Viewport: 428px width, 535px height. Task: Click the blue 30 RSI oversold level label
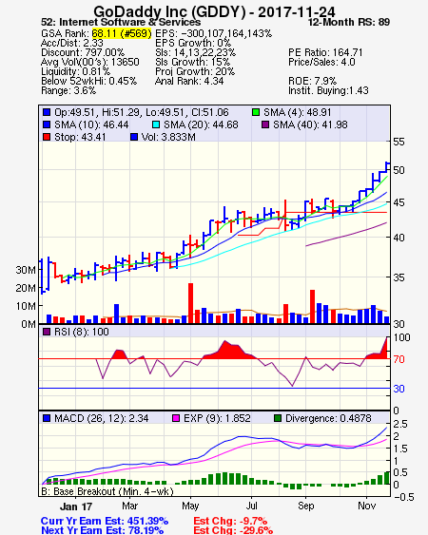click(399, 389)
